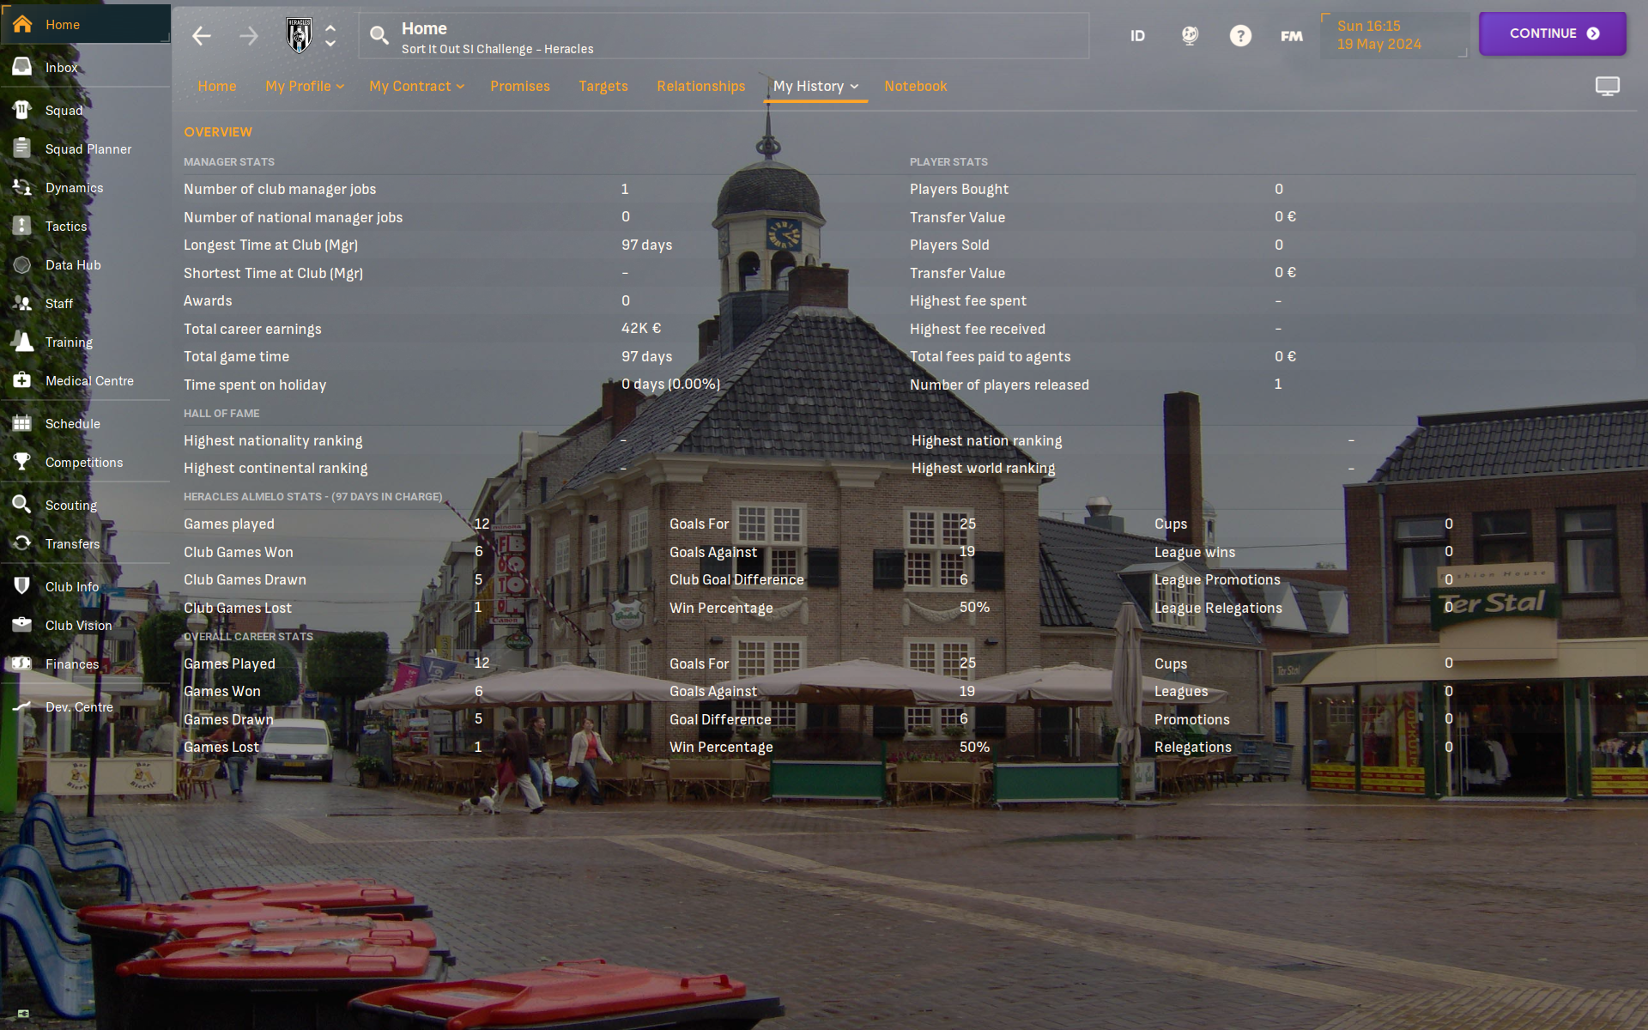
Task: Open the Club Vision icon
Action: tap(22, 625)
